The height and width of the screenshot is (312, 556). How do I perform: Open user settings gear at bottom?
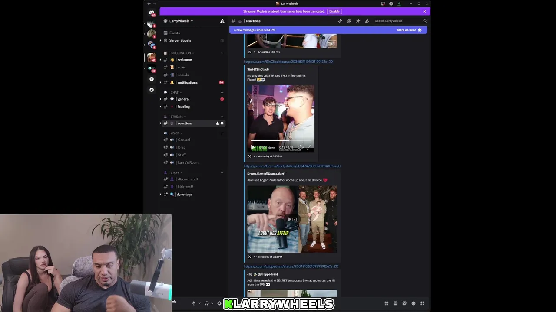(x=219, y=303)
